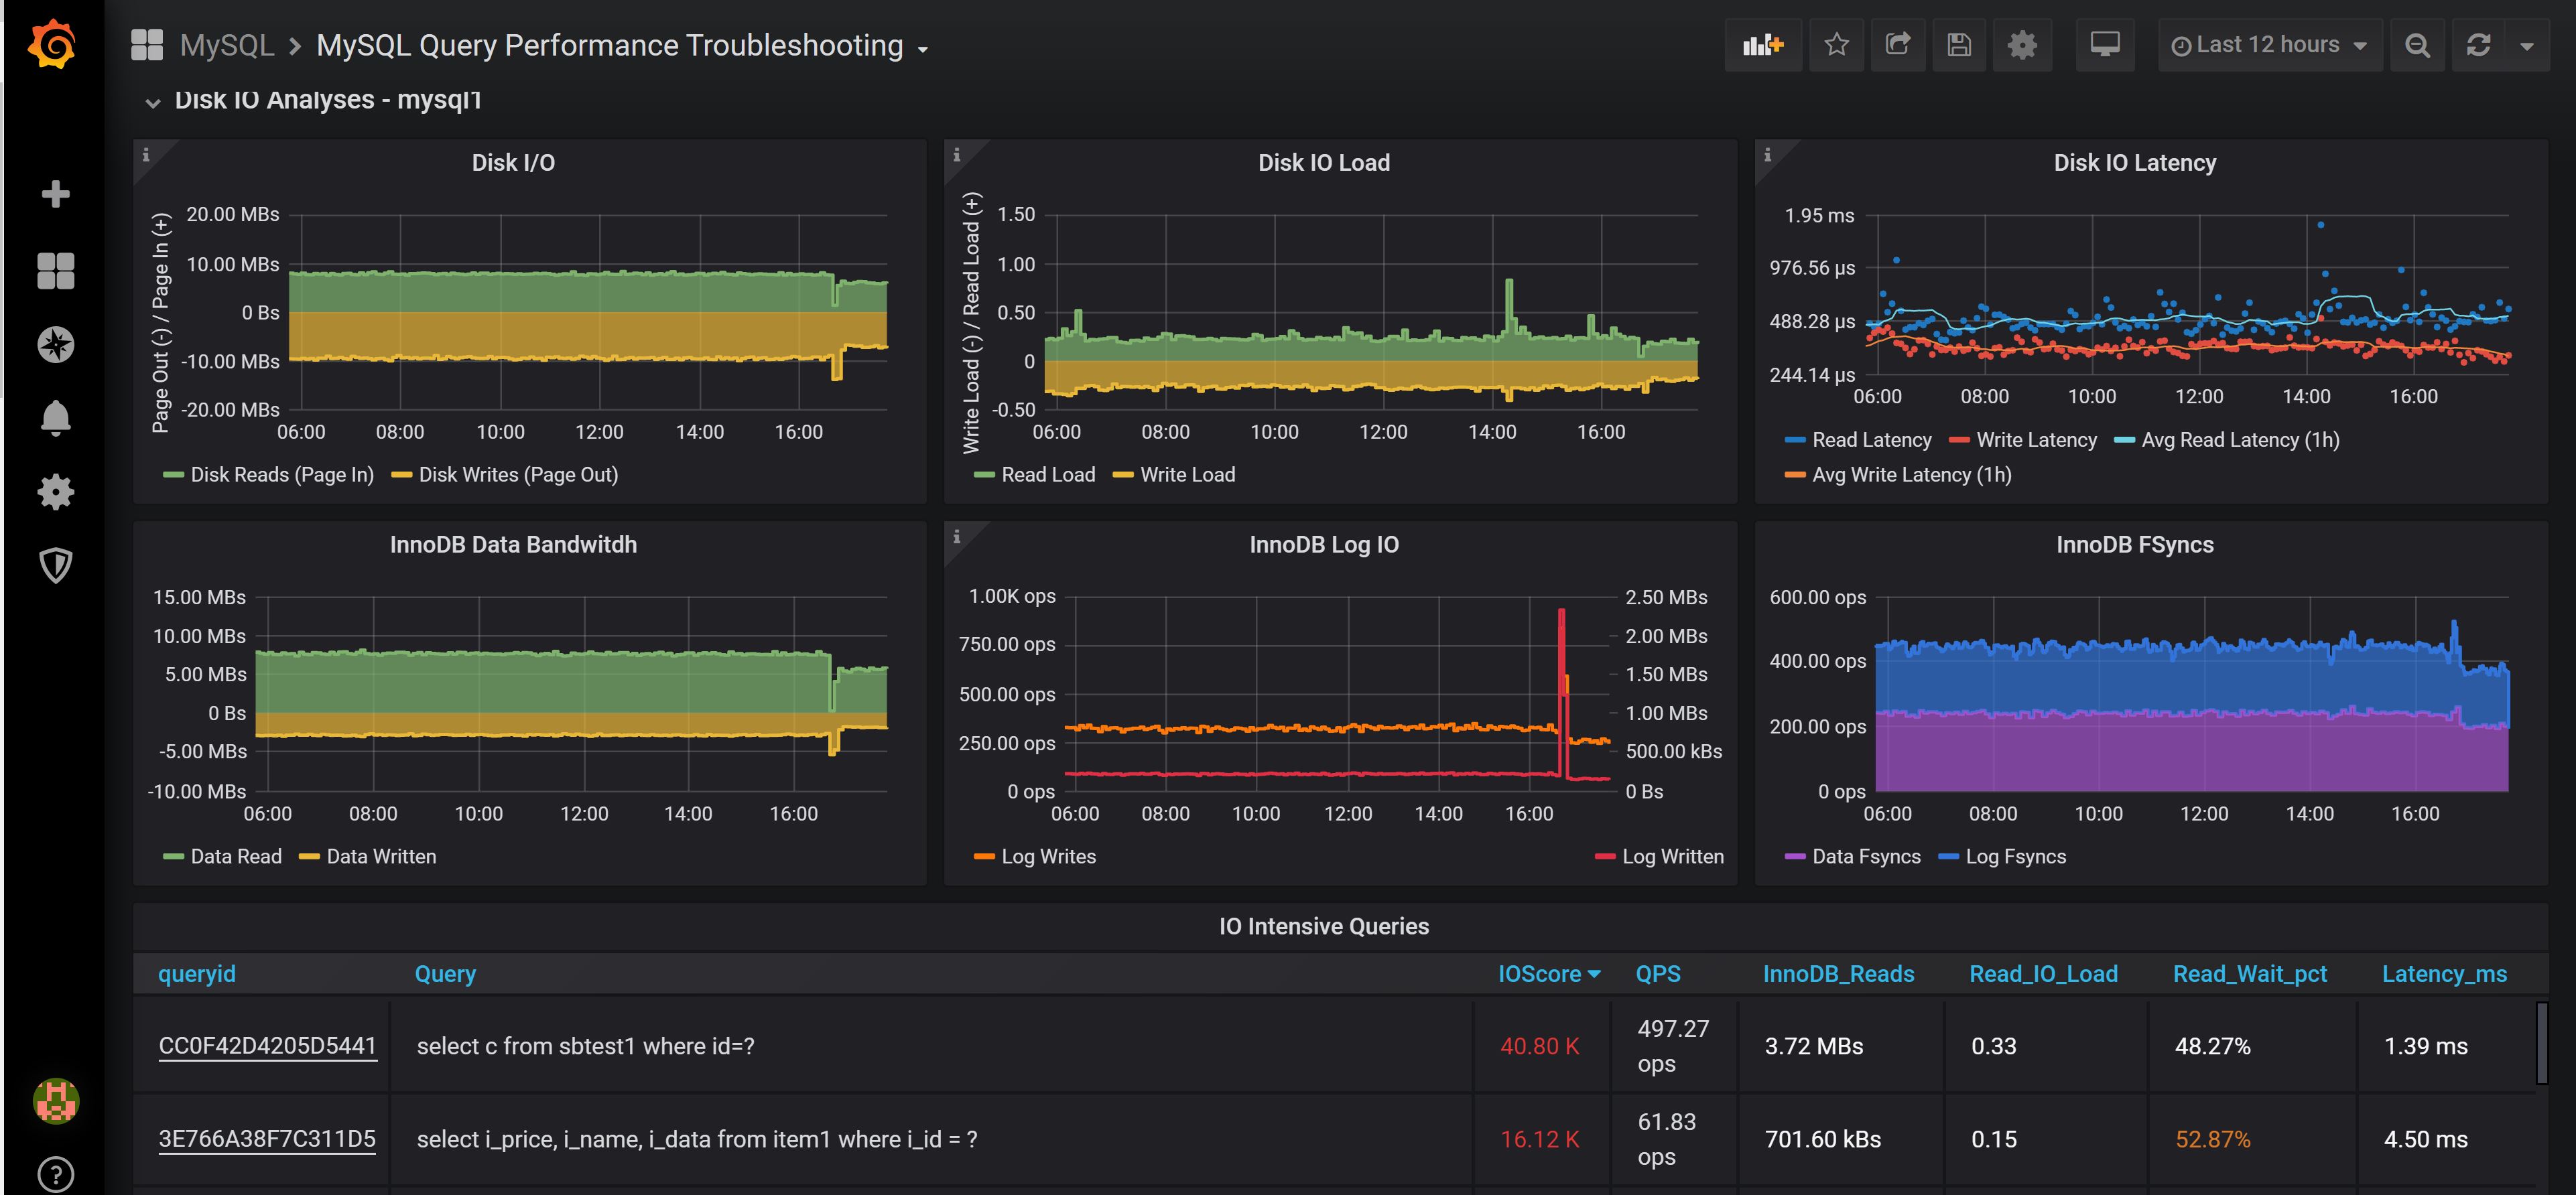The height and width of the screenshot is (1195, 2576).
Task: Click Data Read legend color swatch
Action: point(173,856)
